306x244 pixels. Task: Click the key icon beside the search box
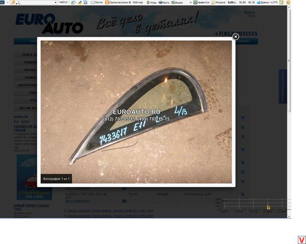[13, 3]
